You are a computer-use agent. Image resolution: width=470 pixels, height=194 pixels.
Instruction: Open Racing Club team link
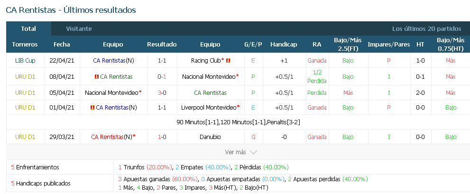[x=206, y=61]
